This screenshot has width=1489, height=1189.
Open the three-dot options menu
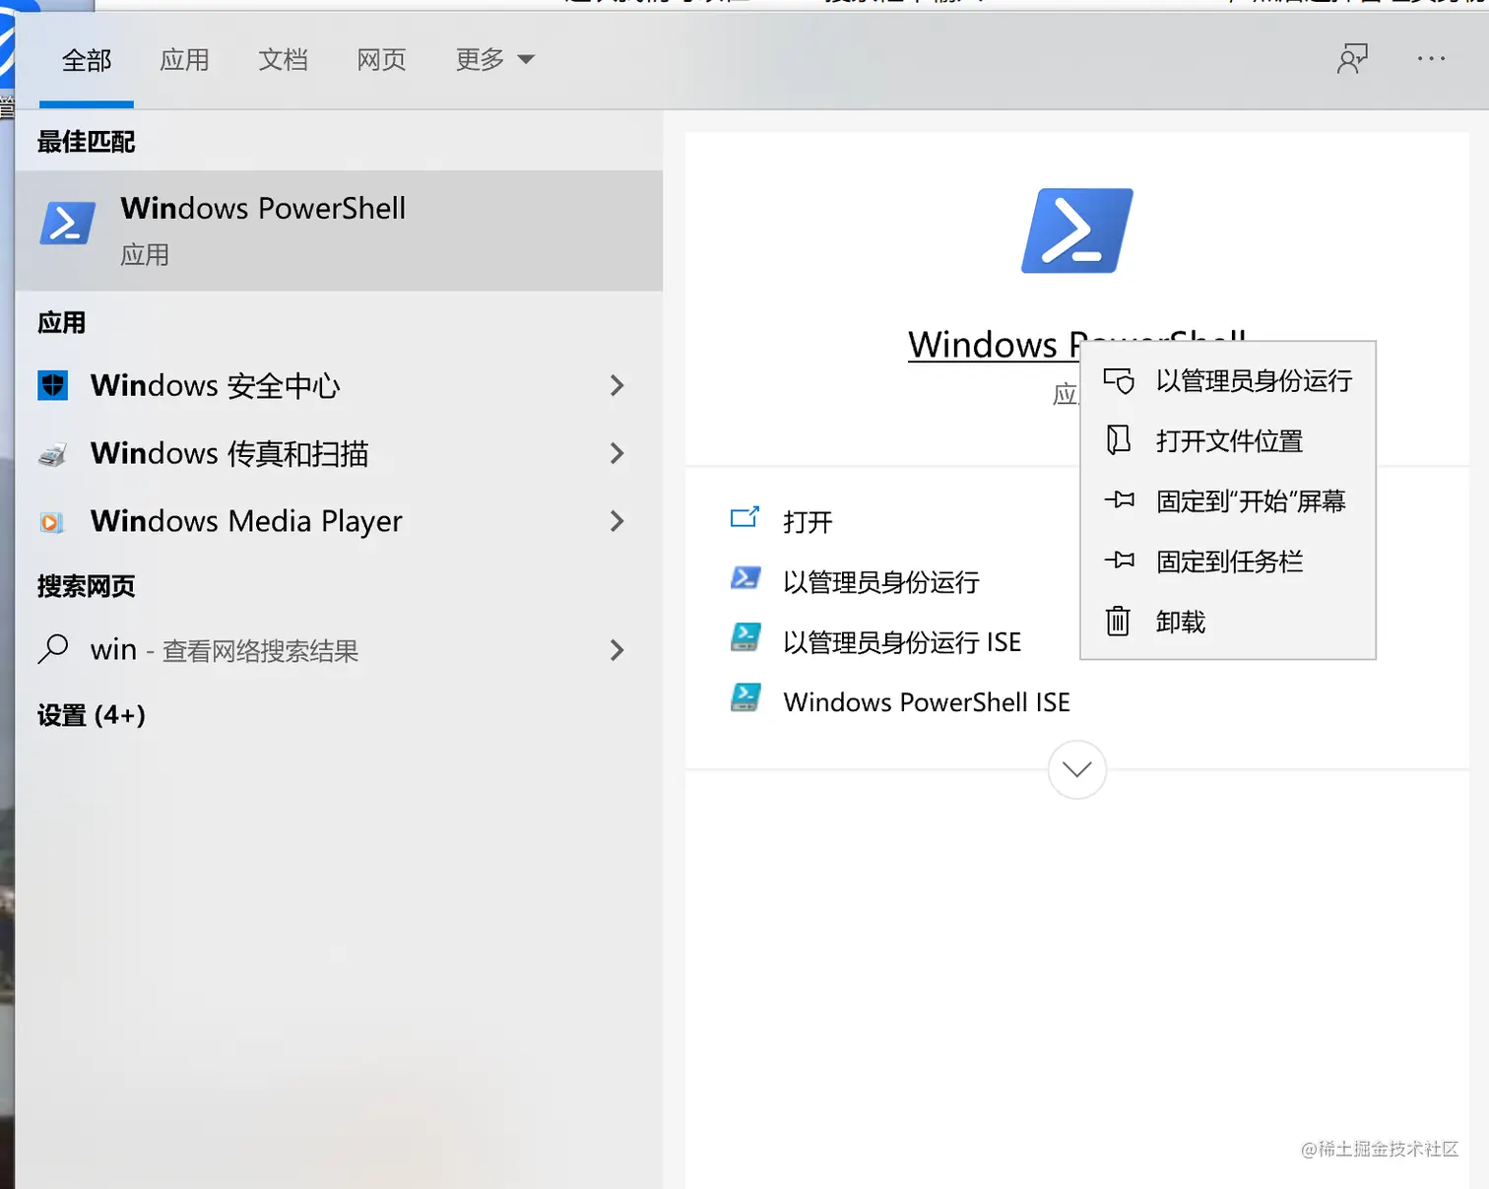1431,59
